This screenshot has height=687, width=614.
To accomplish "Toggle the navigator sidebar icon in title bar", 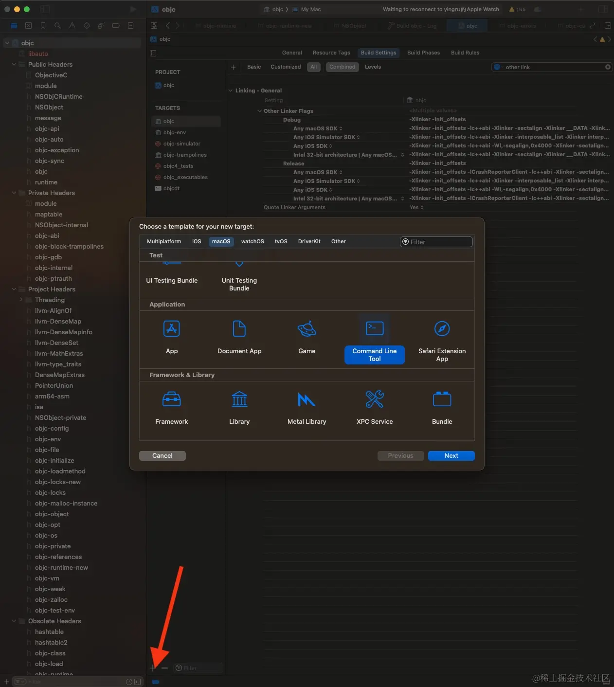I will (44, 9).
